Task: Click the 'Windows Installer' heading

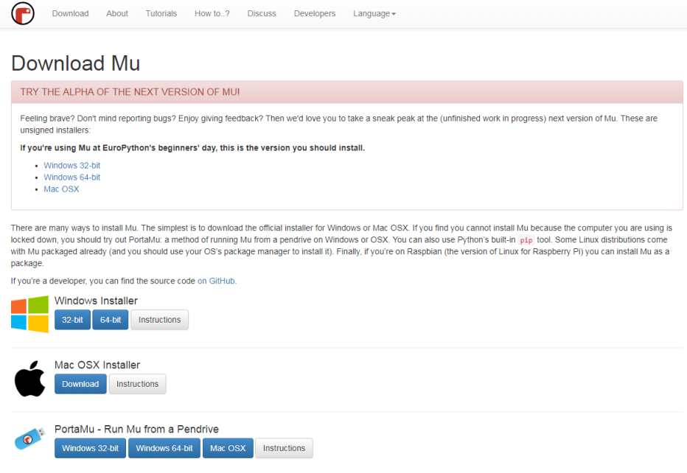Action: click(x=96, y=301)
